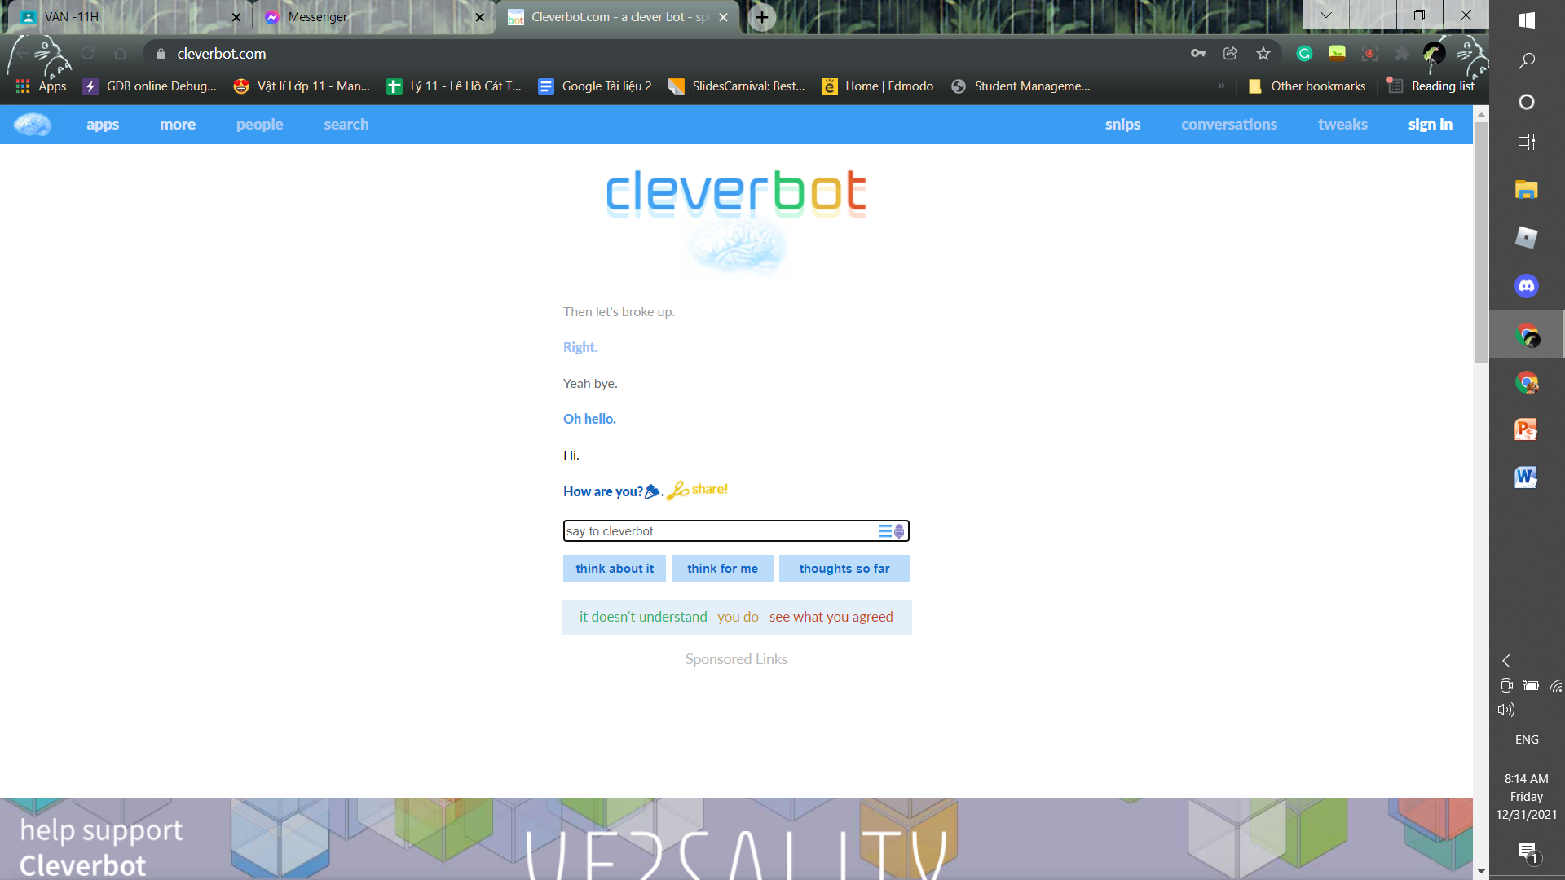Open the search menu item
1565x880 pixels.
point(346,125)
